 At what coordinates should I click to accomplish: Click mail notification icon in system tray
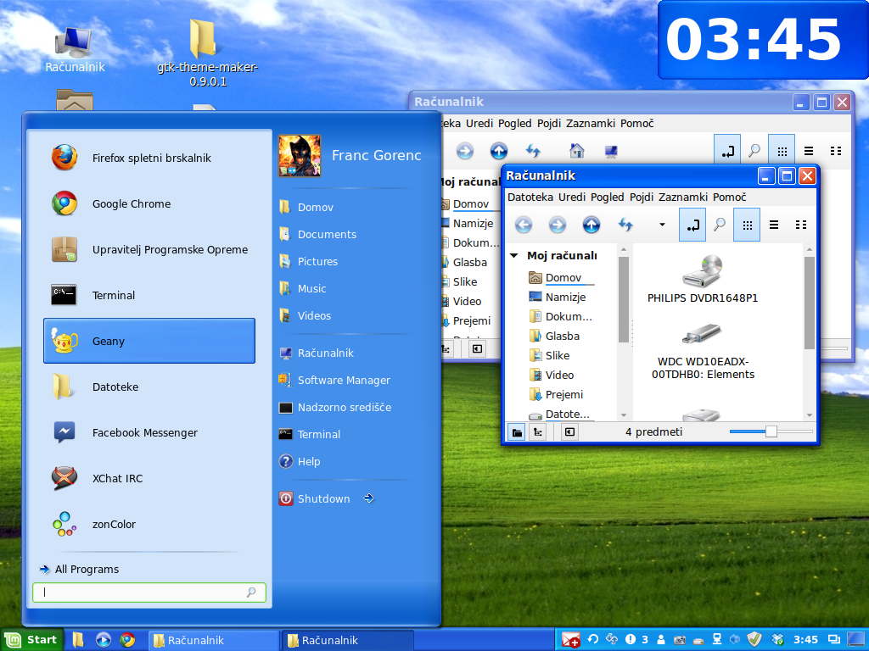pyautogui.click(x=570, y=640)
